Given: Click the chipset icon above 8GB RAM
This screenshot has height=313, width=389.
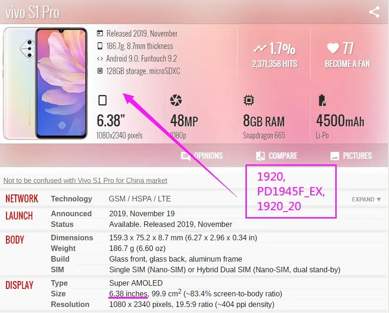Looking at the screenshot, I should pos(249,100).
